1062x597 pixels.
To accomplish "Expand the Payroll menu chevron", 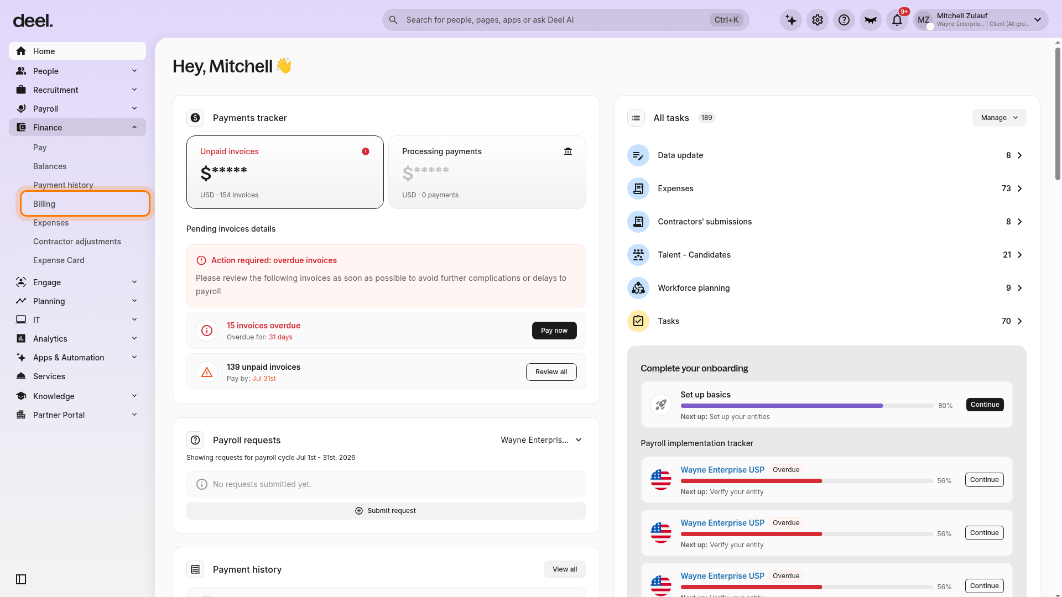I will (134, 108).
